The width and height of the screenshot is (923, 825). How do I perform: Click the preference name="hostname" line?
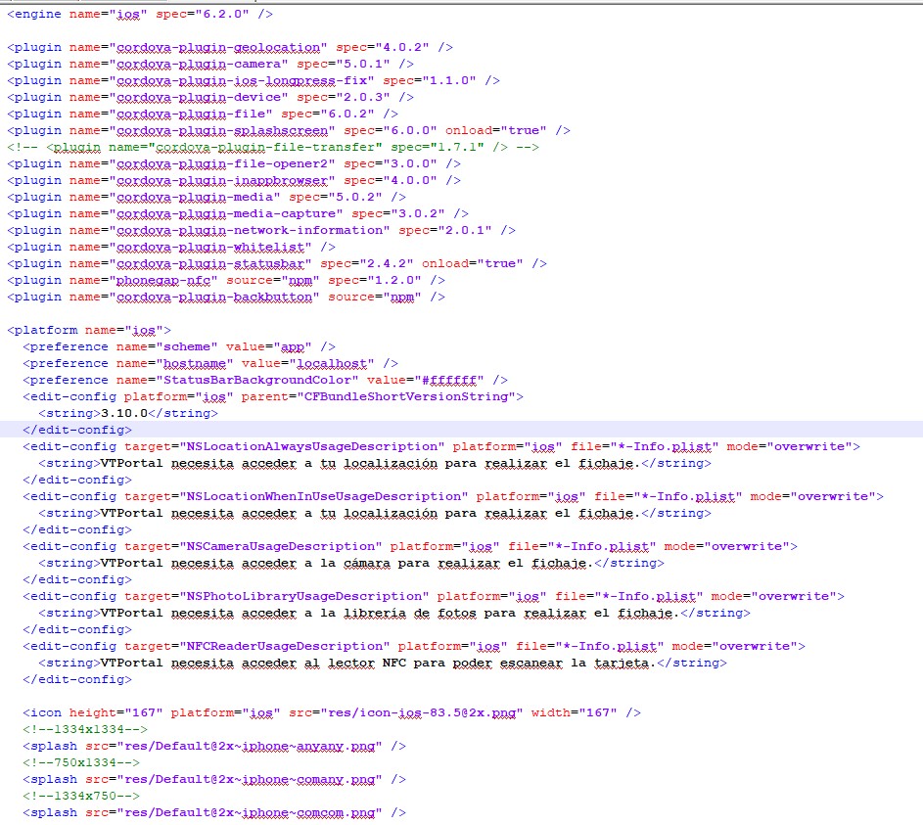(x=210, y=363)
